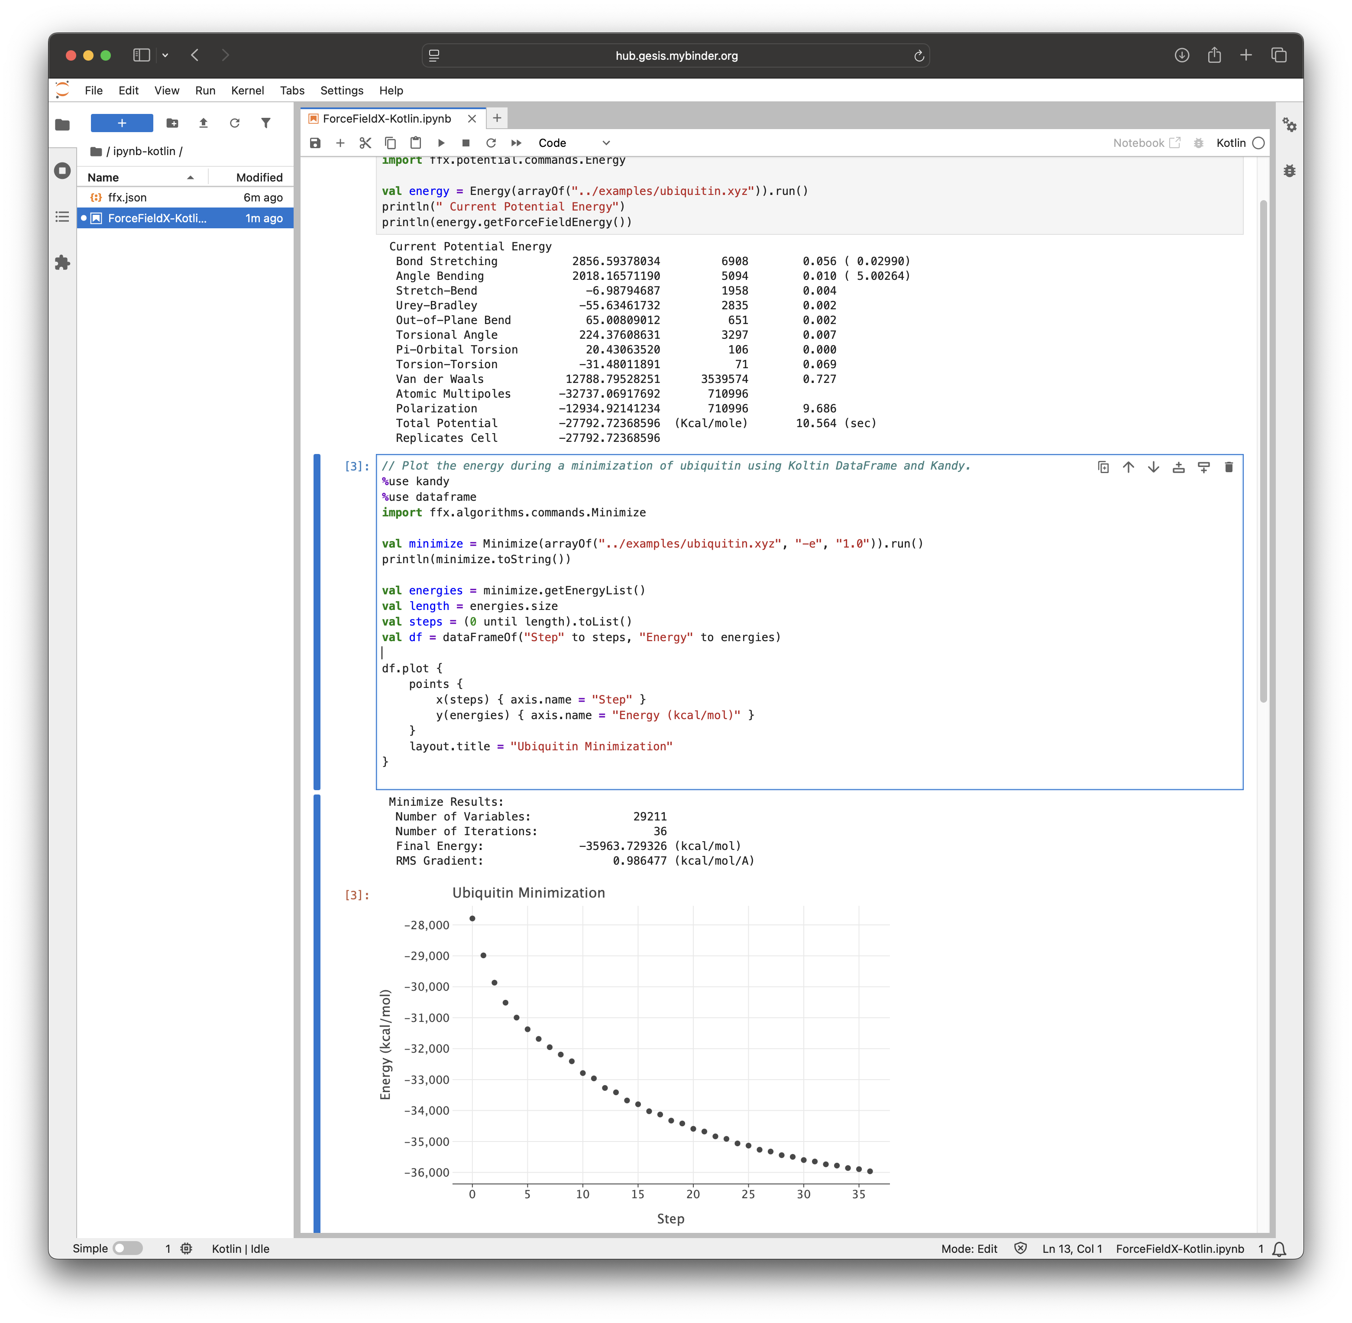Expand the Safari sidebar options chevron
1352x1323 pixels.
coord(165,55)
